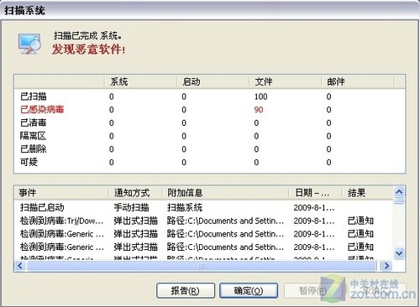Image resolution: width=420 pixels, height=307 pixels.
Task: Click the event list up arrow
Action: [399, 192]
